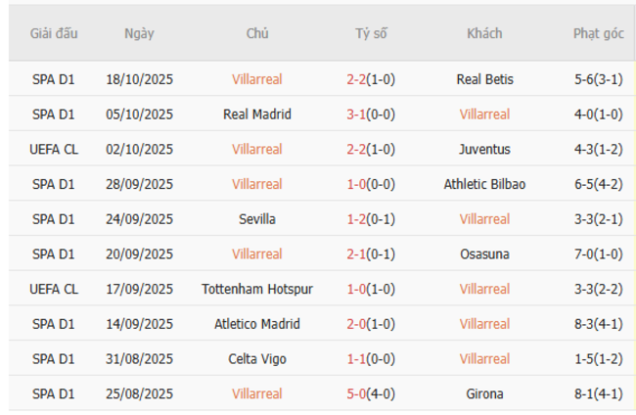Click the 'Tỷ số' column header
636x415 pixels.
point(371,33)
